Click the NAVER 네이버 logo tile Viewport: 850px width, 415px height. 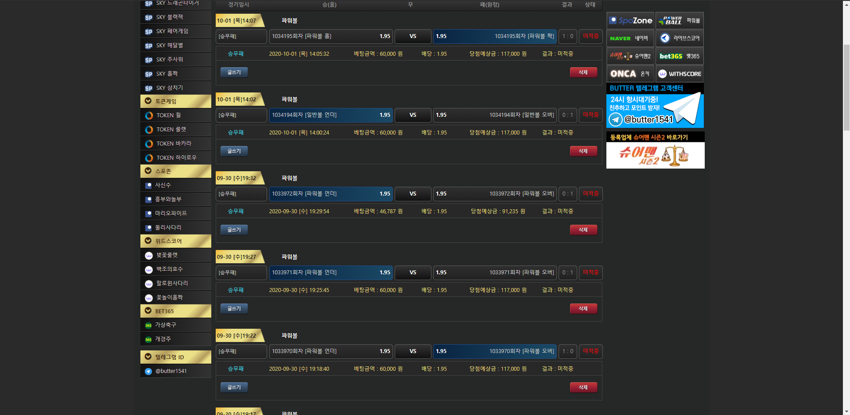click(630, 38)
